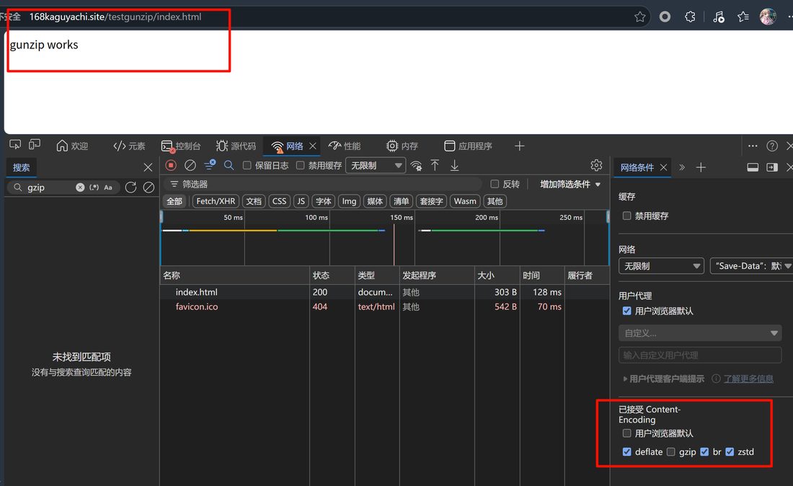
Task: Switch to 欢迎 tab
Action: [72, 146]
